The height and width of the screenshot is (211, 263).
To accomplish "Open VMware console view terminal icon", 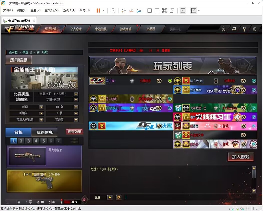I will pos(183,11).
